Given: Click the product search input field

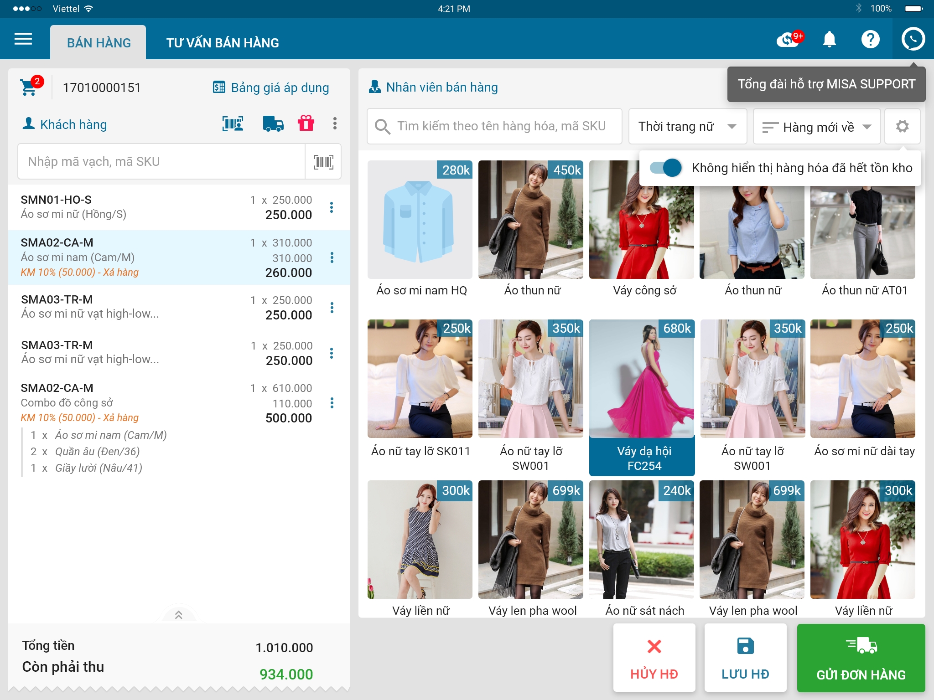Looking at the screenshot, I should [x=495, y=126].
